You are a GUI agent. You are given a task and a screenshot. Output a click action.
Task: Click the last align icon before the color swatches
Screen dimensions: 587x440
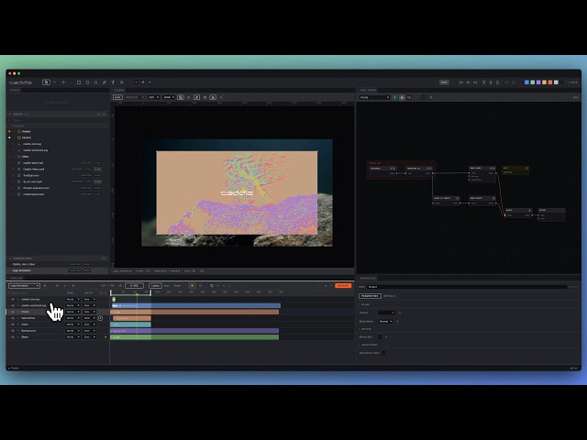(497, 82)
